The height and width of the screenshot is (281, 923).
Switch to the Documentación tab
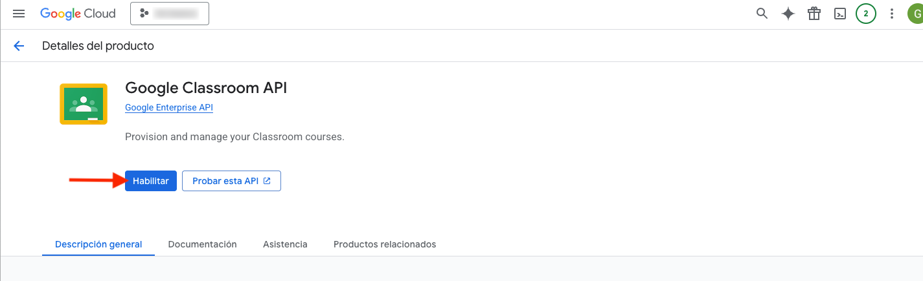coord(202,244)
